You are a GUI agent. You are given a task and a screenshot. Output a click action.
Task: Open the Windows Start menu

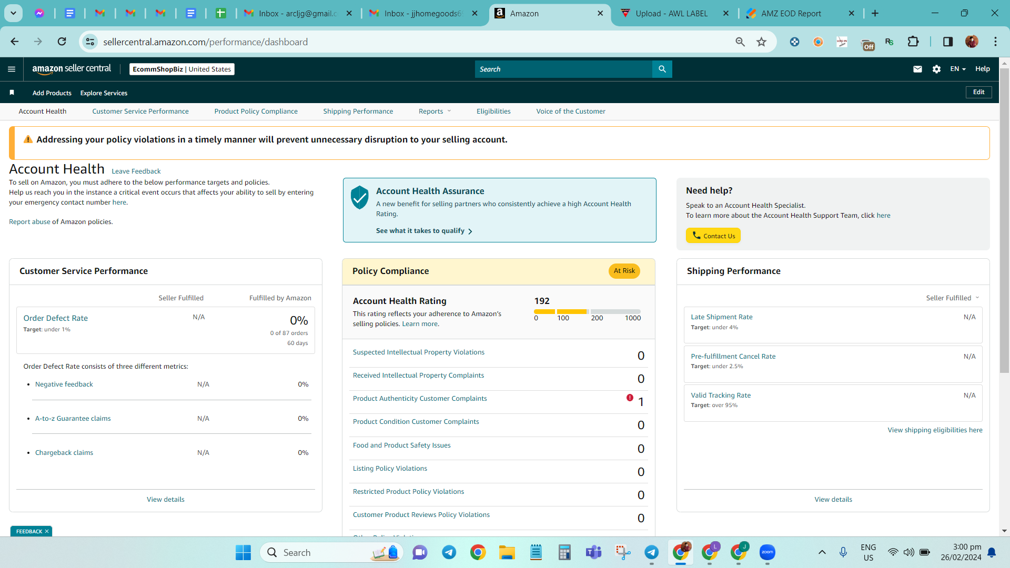pyautogui.click(x=243, y=552)
